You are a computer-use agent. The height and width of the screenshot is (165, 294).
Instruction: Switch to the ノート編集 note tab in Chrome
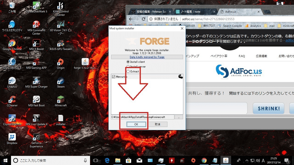tap(196, 12)
